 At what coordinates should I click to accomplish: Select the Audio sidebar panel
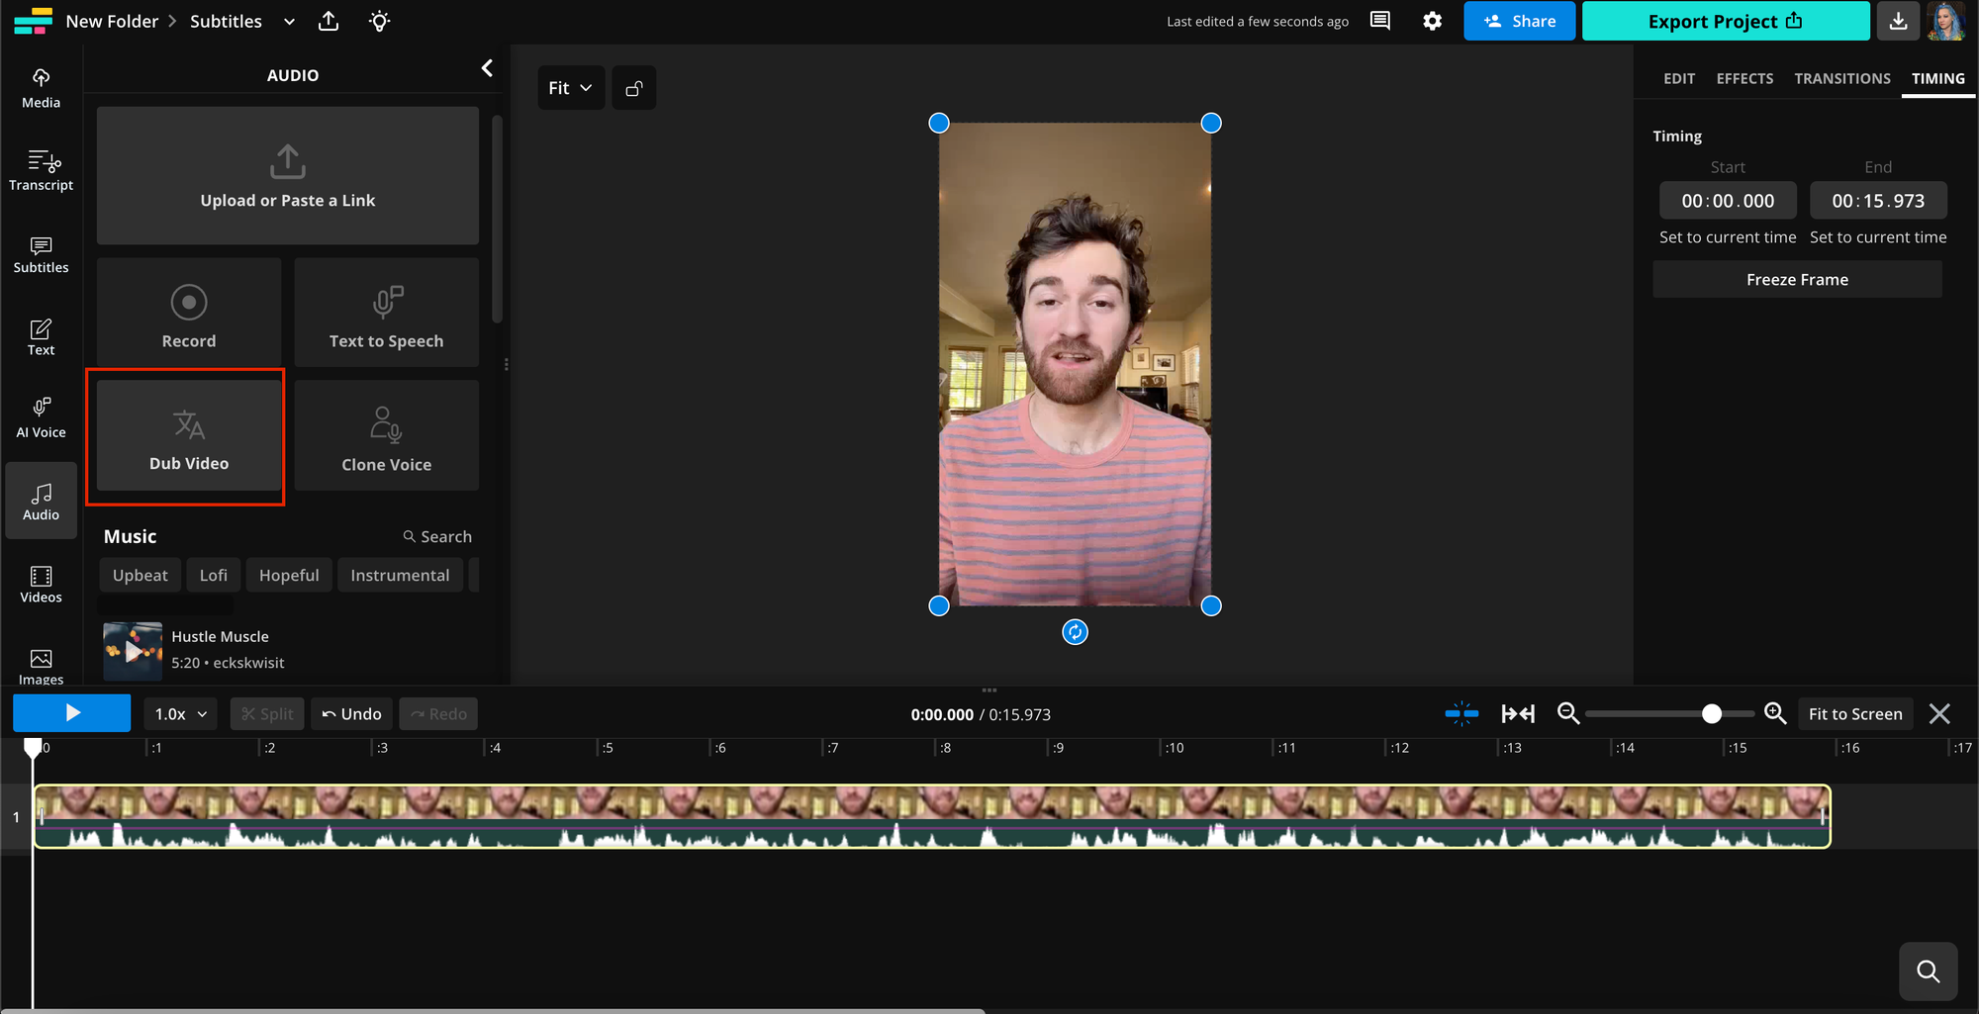(41, 501)
